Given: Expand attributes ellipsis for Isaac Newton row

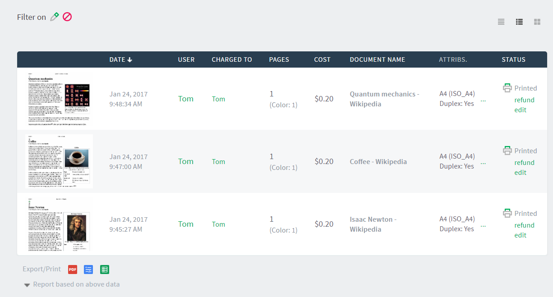Looking at the screenshot, I should (x=484, y=226).
